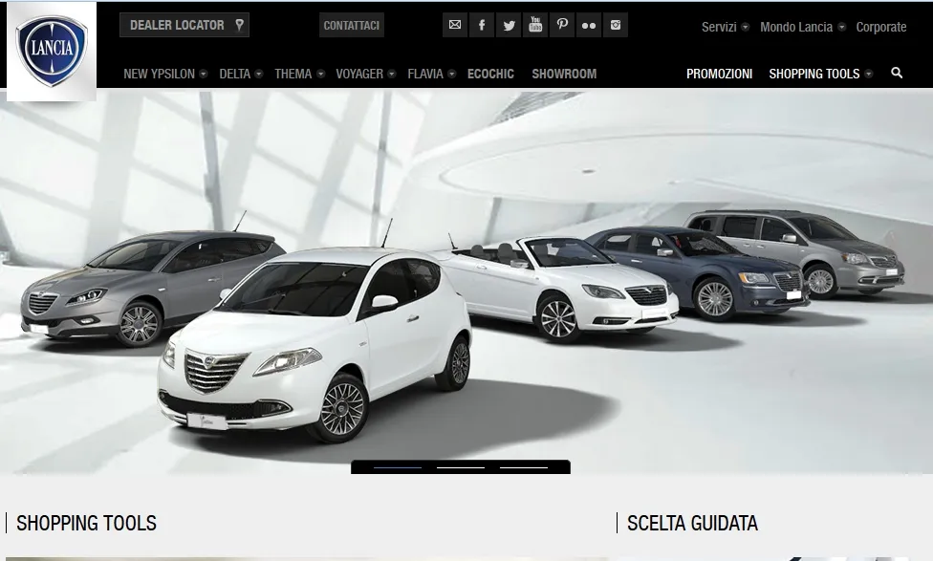This screenshot has height=561, width=933.
Task: Open search with the magnifier icon
Action: (x=897, y=74)
